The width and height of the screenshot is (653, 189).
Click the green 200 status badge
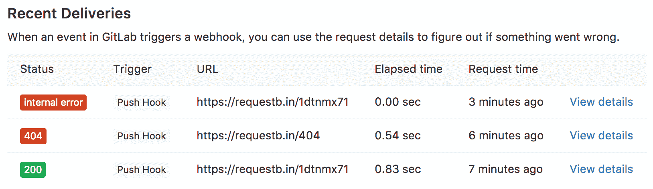[x=33, y=170]
